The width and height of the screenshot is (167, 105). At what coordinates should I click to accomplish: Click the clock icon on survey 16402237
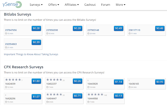click(47, 87)
